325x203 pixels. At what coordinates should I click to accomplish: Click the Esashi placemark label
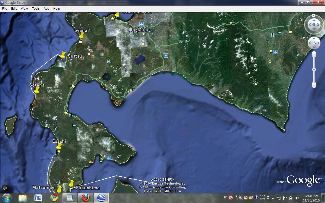coord(59,141)
